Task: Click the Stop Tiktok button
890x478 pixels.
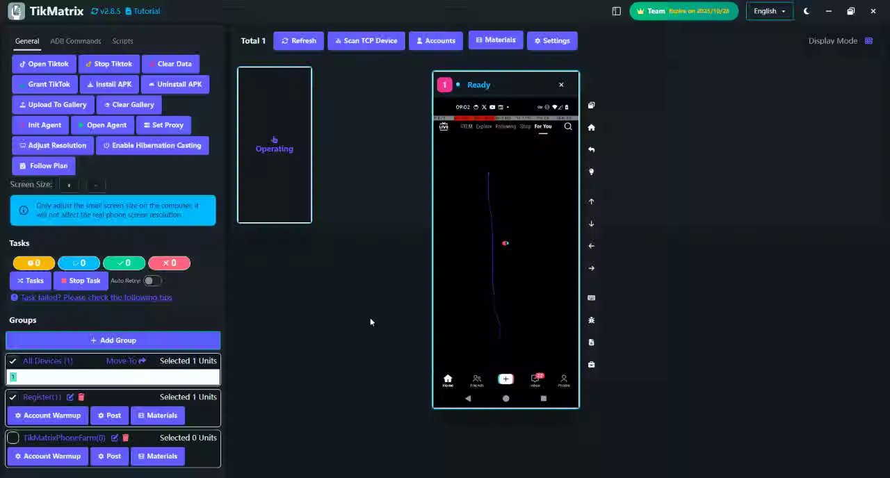Action: pyautogui.click(x=108, y=64)
